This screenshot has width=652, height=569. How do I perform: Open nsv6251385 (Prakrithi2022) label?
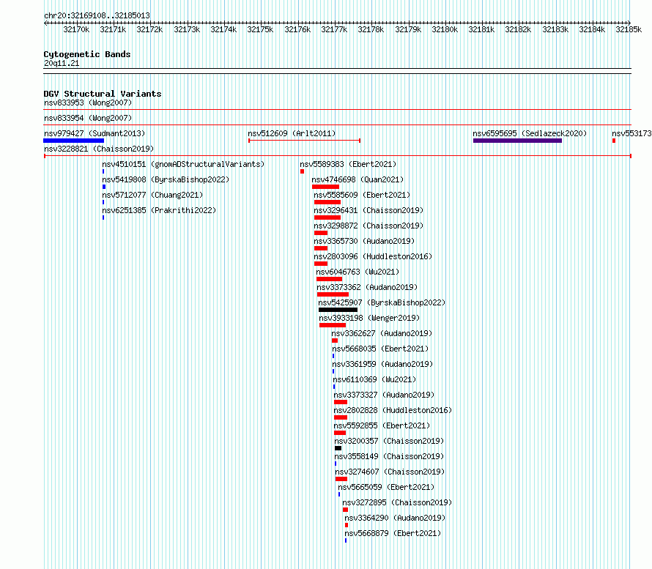tap(159, 210)
